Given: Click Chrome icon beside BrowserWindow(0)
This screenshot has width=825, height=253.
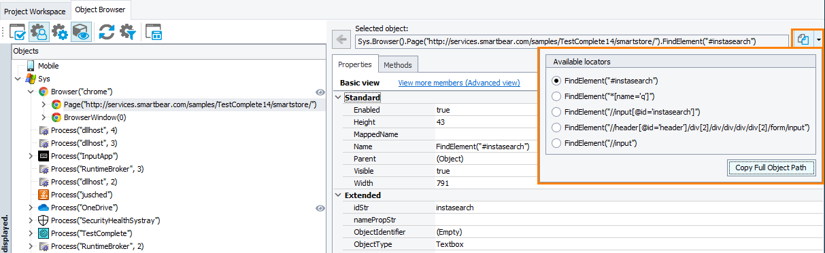Looking at the screenshot, I should [x=56, y=117].
